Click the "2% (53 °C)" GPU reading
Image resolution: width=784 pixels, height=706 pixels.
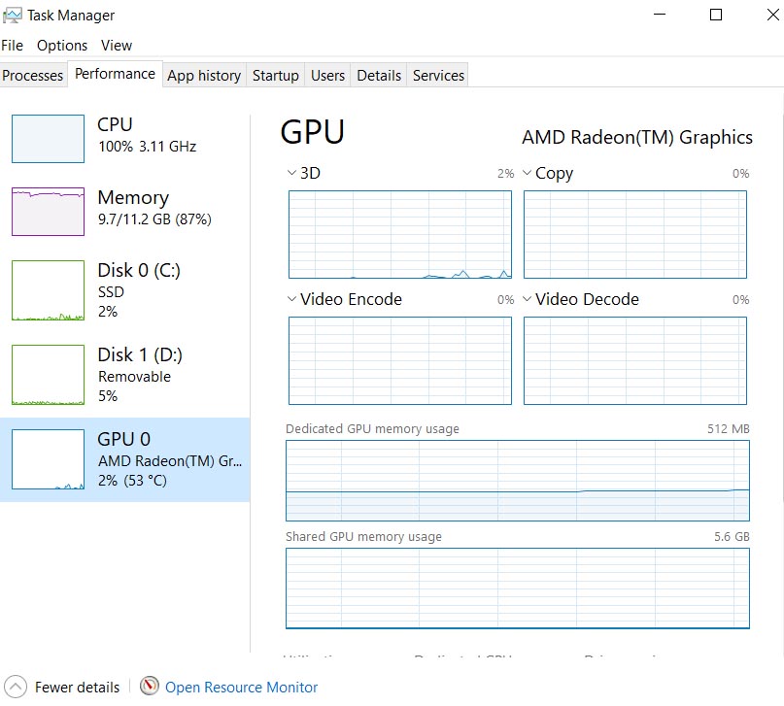(132, 481)
